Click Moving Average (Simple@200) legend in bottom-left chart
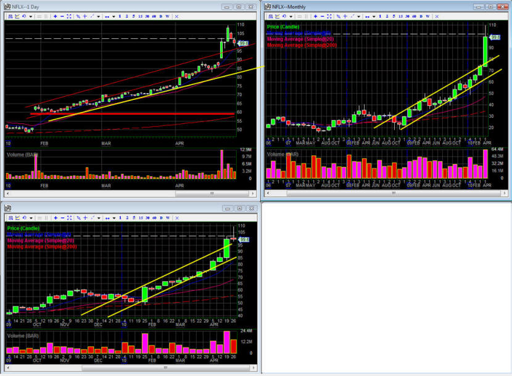This screenshot has height=376, width=512. click(42, 247)
